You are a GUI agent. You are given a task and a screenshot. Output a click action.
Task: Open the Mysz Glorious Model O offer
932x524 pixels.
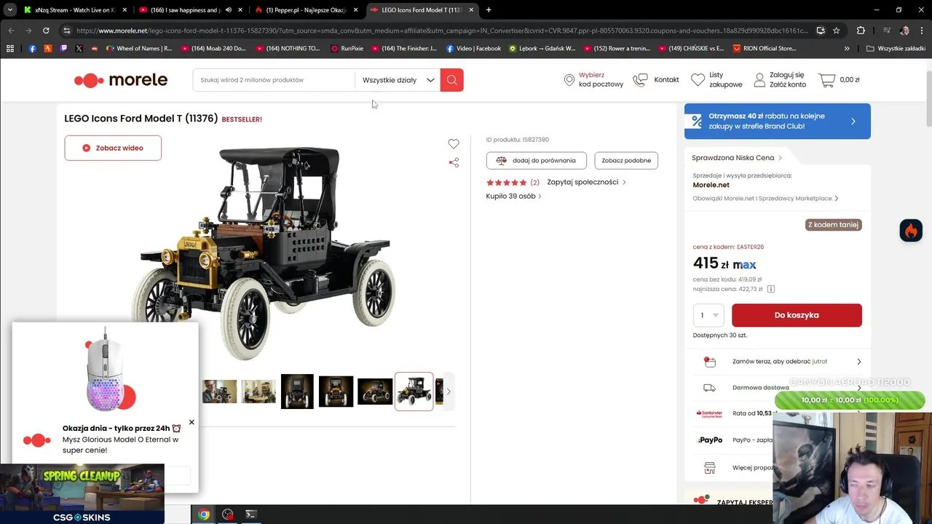pyautogui.click(x=121, y=445)
